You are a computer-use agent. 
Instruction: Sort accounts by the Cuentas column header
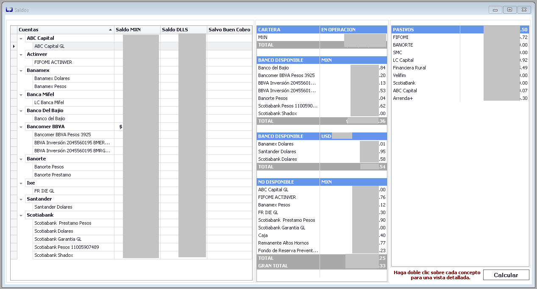pyautogui.click(x=66, y=30)
